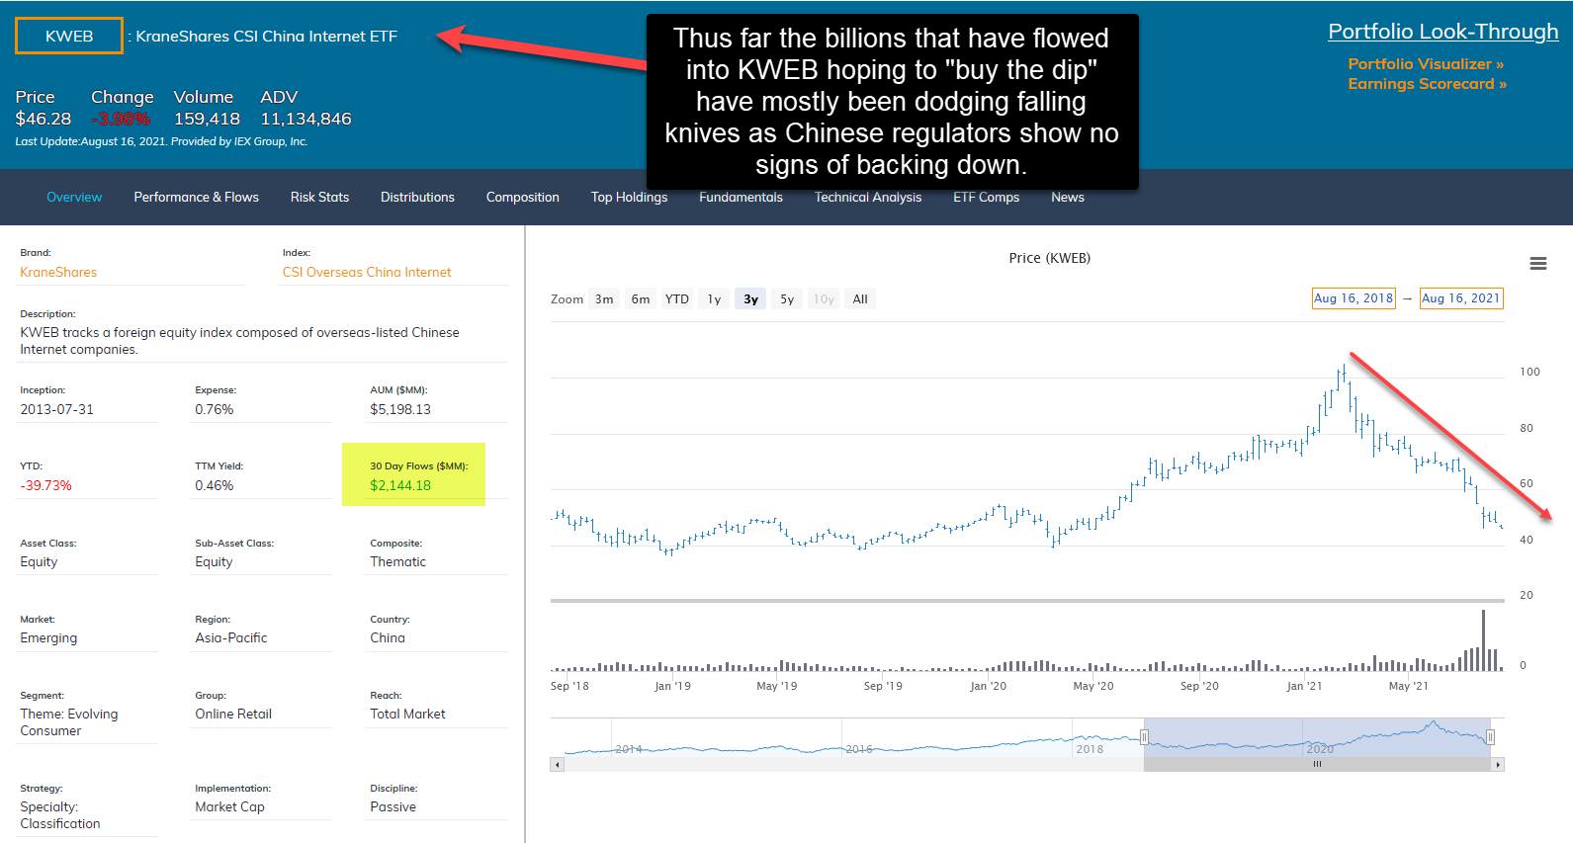Open the News tab
1573x843 pixels.
[x=1068, y=198]
